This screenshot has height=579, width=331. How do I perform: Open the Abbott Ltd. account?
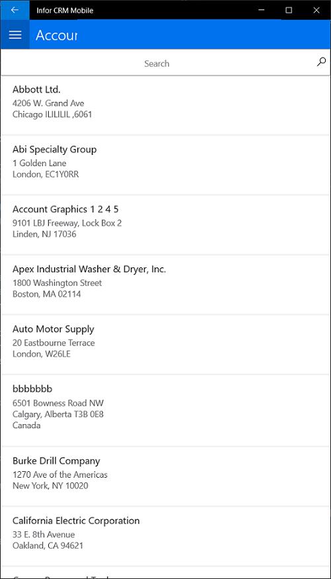[x=165, y=105]
